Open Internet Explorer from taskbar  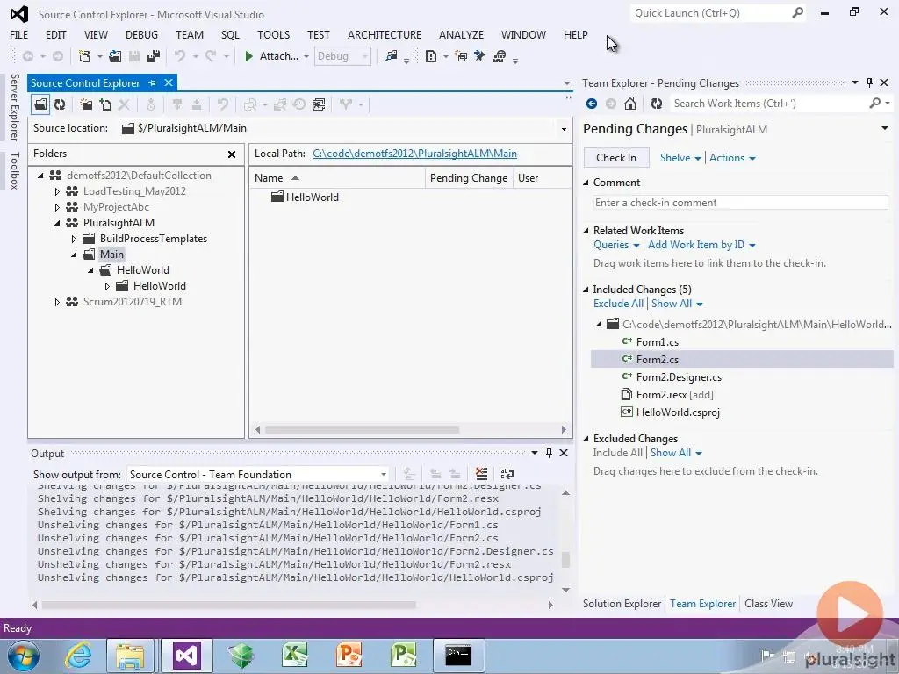pyautogui.click(x=78, y=655)
